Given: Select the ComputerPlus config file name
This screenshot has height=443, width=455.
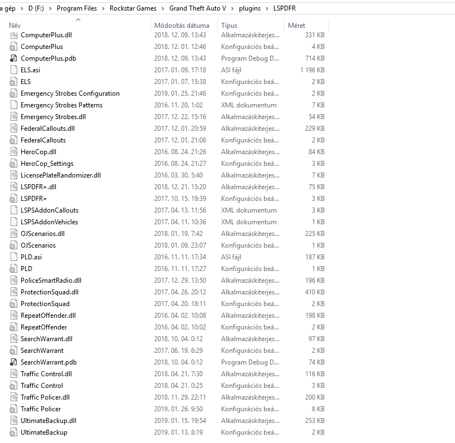Looking at the screenshot, I should coord(42,47).
